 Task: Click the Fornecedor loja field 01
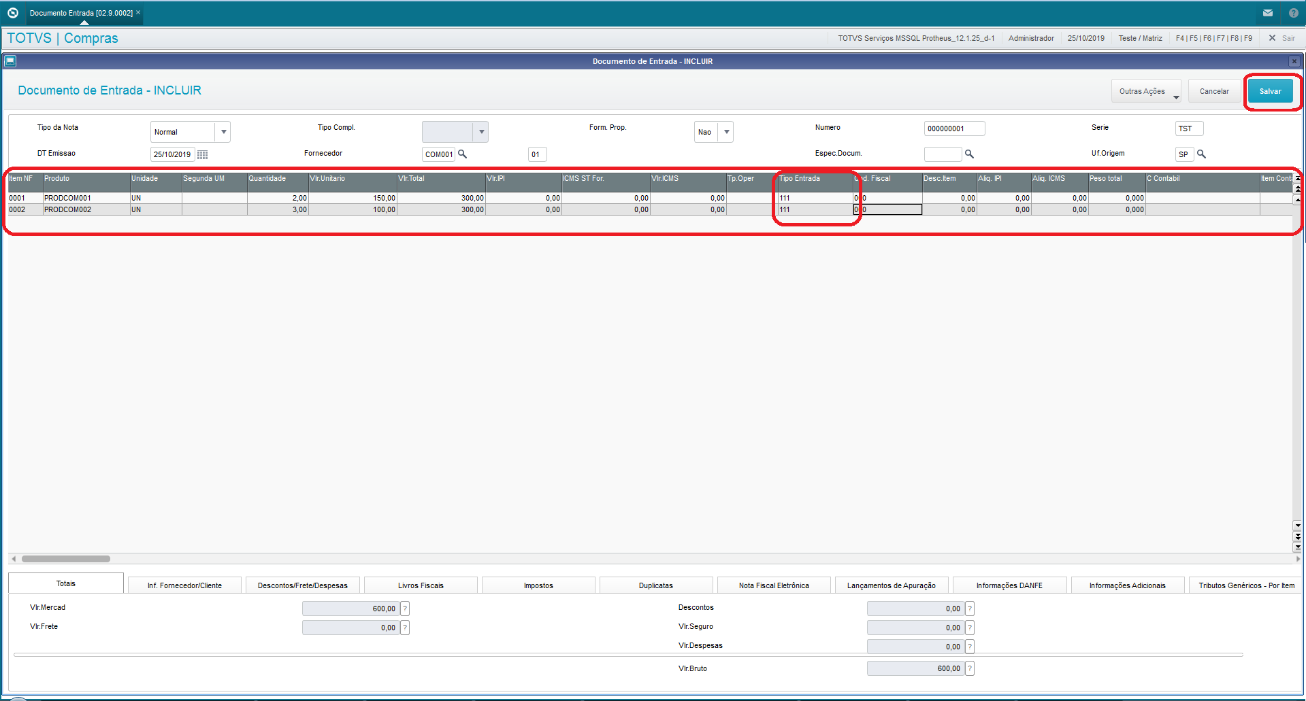pyautogui.click(x=537, y=154)
